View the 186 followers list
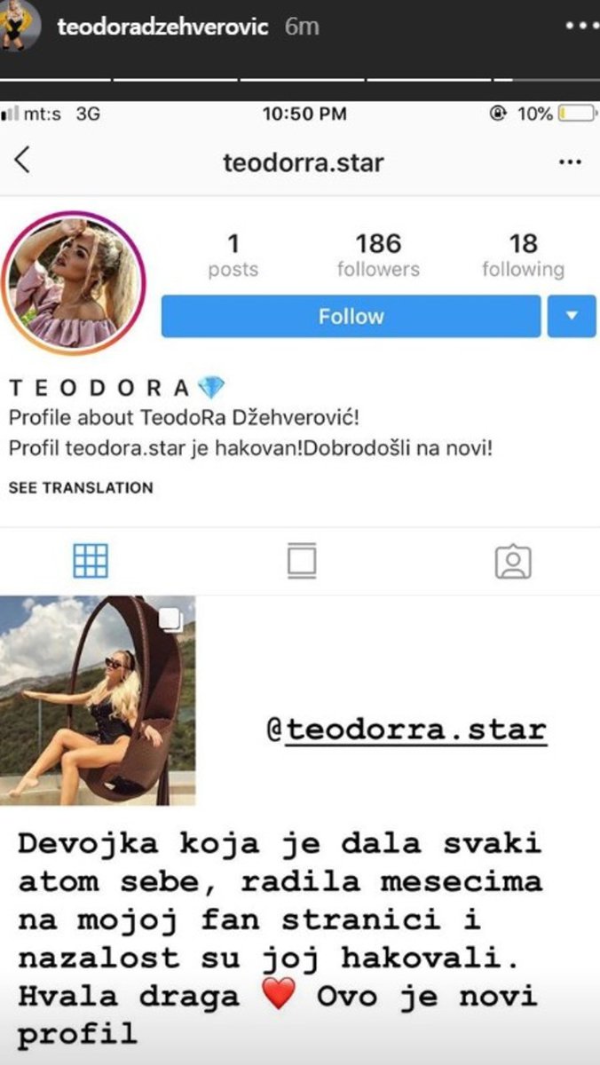Screen dimensions: 600x1065 coord(378,256)
